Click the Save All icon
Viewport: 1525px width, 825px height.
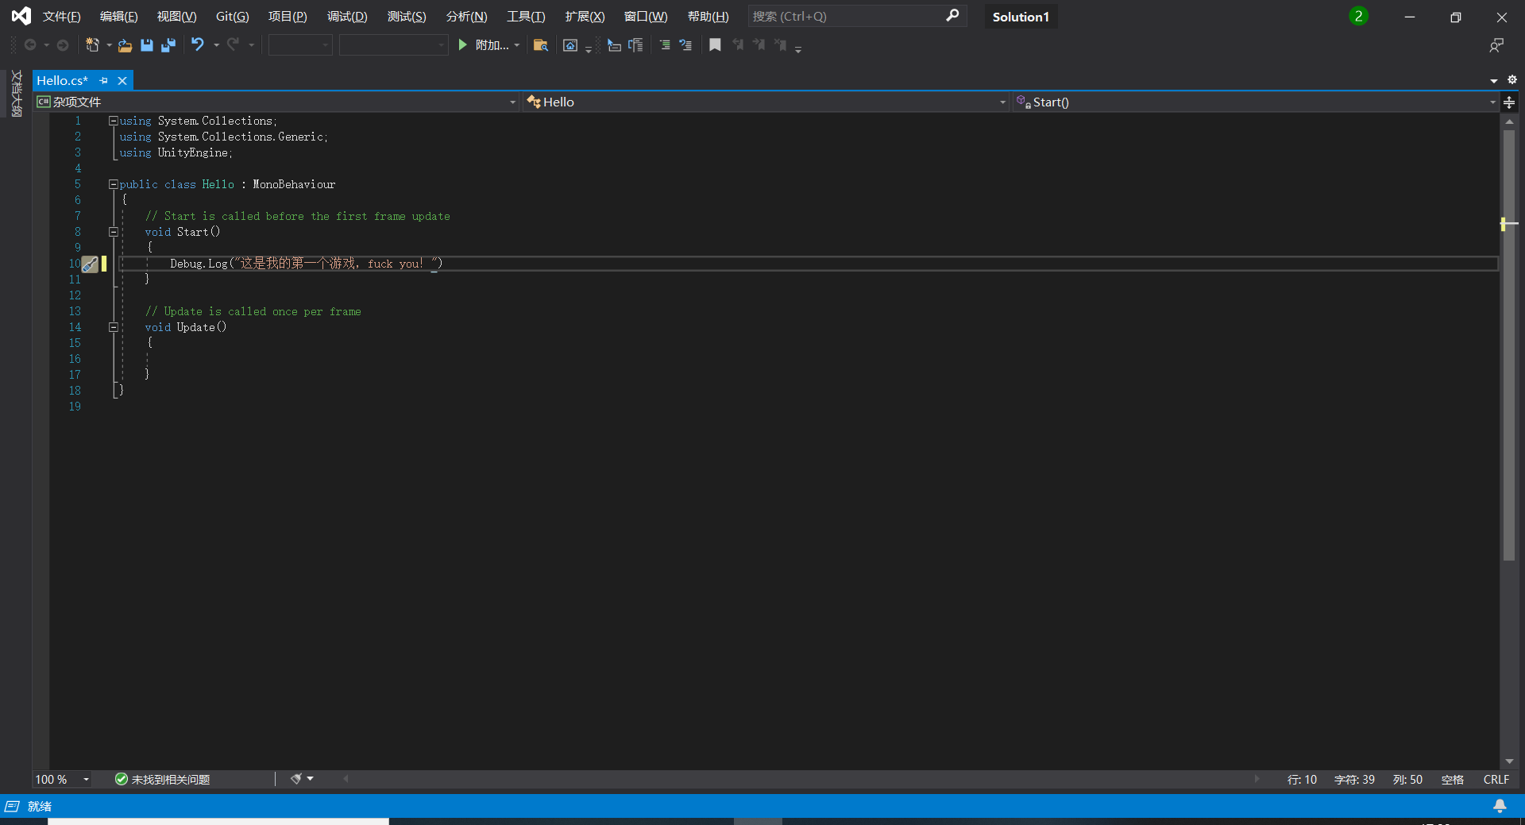coord(168,45)
